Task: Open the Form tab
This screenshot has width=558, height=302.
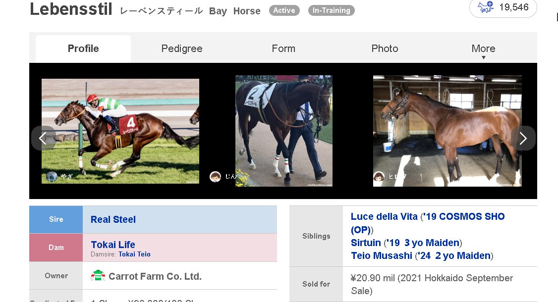Action: point(283,49)
